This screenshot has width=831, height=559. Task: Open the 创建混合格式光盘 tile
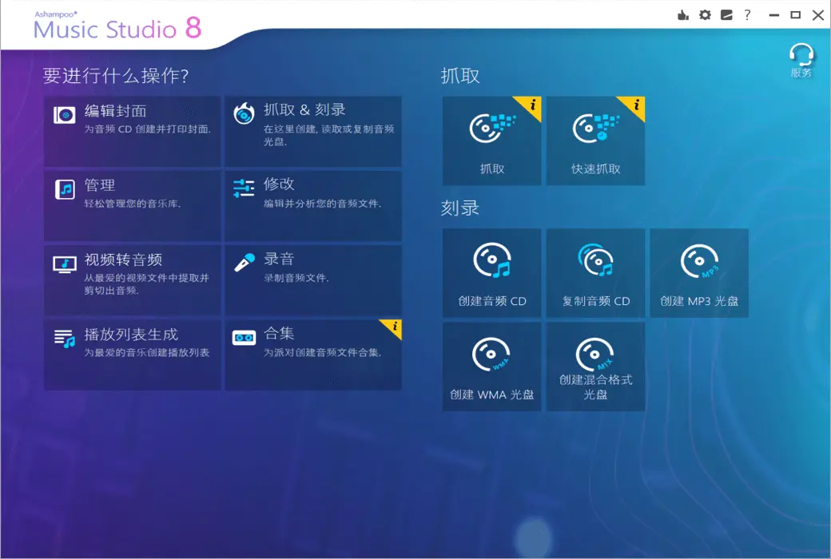tap(596, 367)
